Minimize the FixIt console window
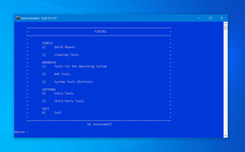 click(x=199, y=18)
